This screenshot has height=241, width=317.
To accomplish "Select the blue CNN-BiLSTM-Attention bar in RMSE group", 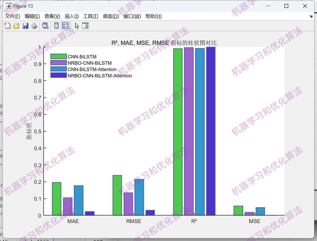I will click(x=139, y=197).
